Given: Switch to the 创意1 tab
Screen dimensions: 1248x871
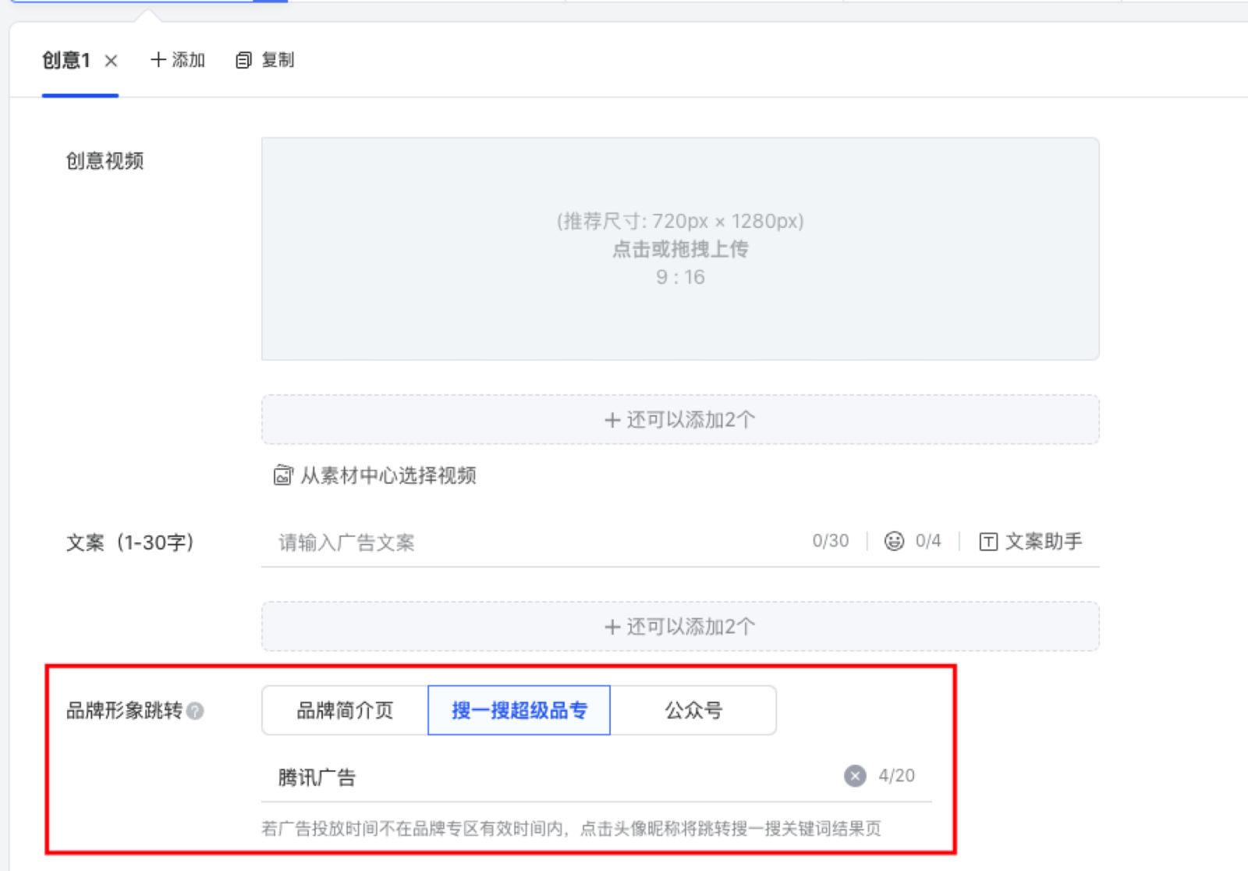Looking at the screenshot, I should click(66, 61).
